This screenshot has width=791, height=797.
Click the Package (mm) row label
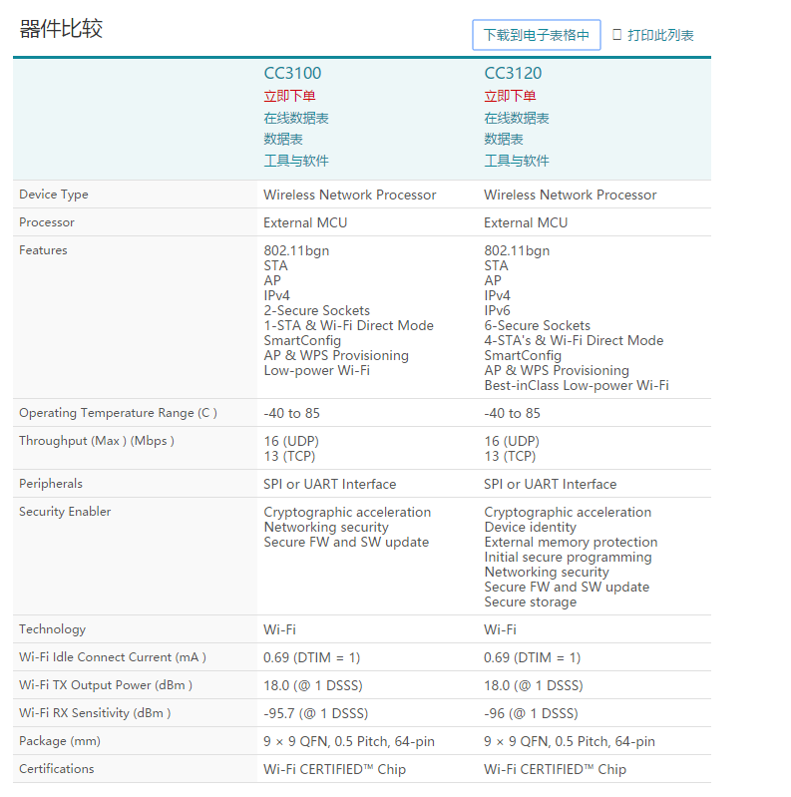60,741
